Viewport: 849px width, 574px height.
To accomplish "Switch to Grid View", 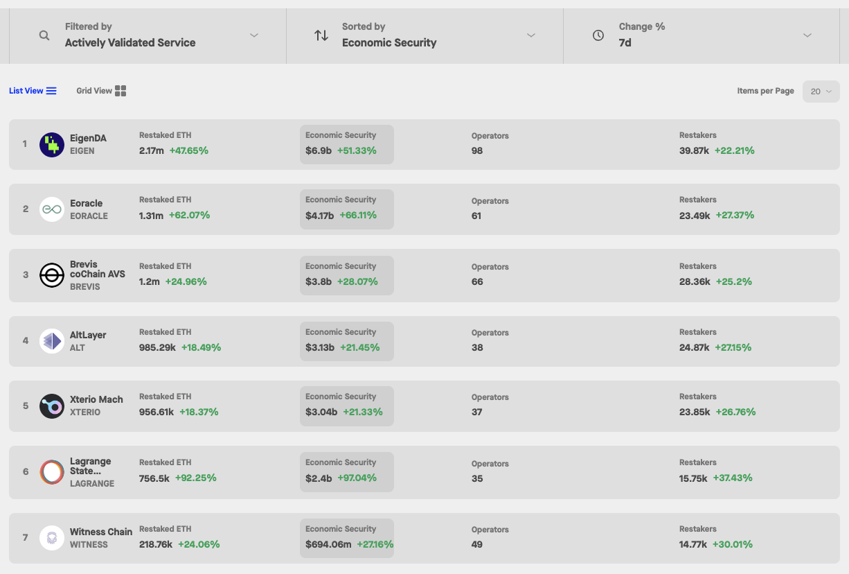I will (x=101, y=91).
